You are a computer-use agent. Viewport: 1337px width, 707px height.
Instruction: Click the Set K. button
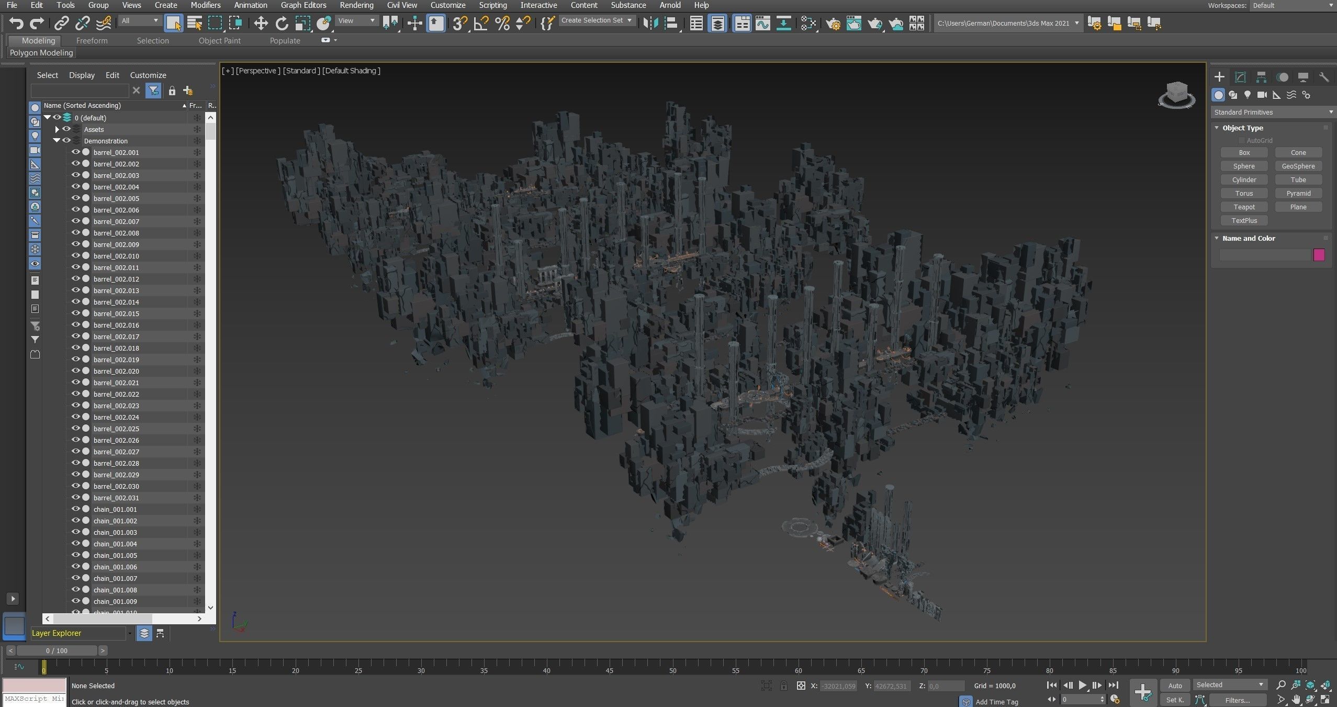click(x=1175, y=700)
